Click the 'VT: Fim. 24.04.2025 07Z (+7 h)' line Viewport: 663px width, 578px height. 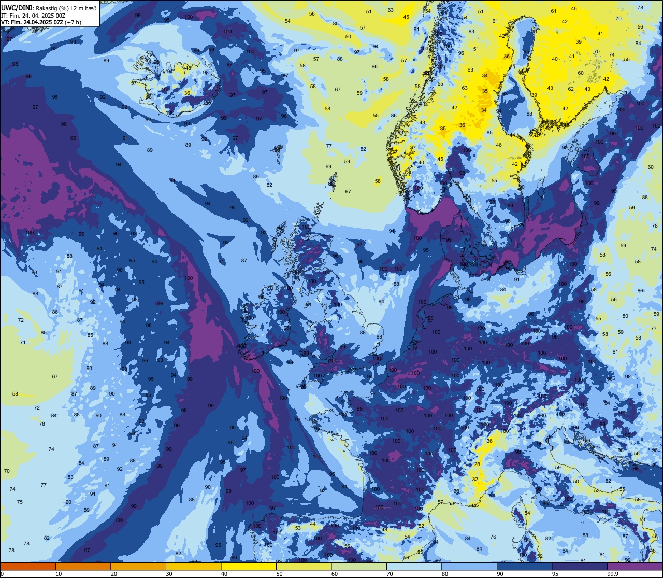click(x=41, y=22)
